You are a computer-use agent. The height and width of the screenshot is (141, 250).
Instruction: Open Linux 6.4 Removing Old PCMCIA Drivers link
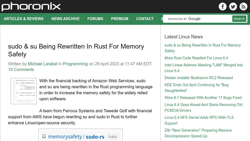click(x=203, y=107)
